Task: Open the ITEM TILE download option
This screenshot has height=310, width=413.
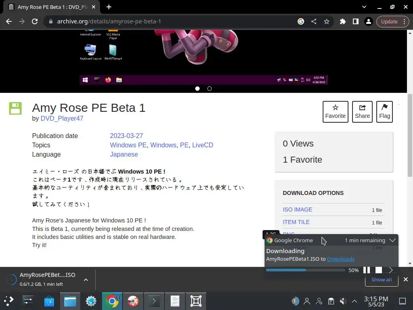Action: pos(296,222)
